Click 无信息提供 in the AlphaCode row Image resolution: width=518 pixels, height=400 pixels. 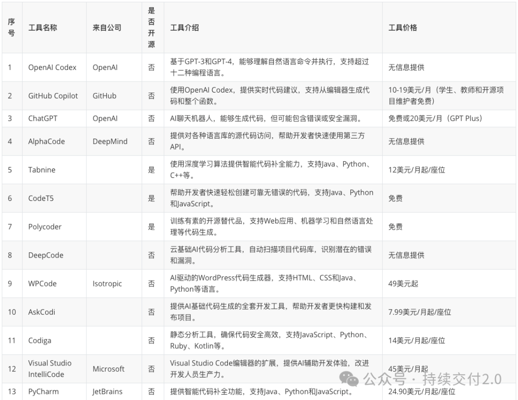pyautogui.click(x=406, y=141)
